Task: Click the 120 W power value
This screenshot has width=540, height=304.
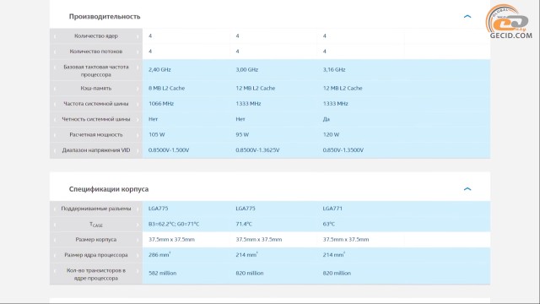Action: tap(331, 135)
